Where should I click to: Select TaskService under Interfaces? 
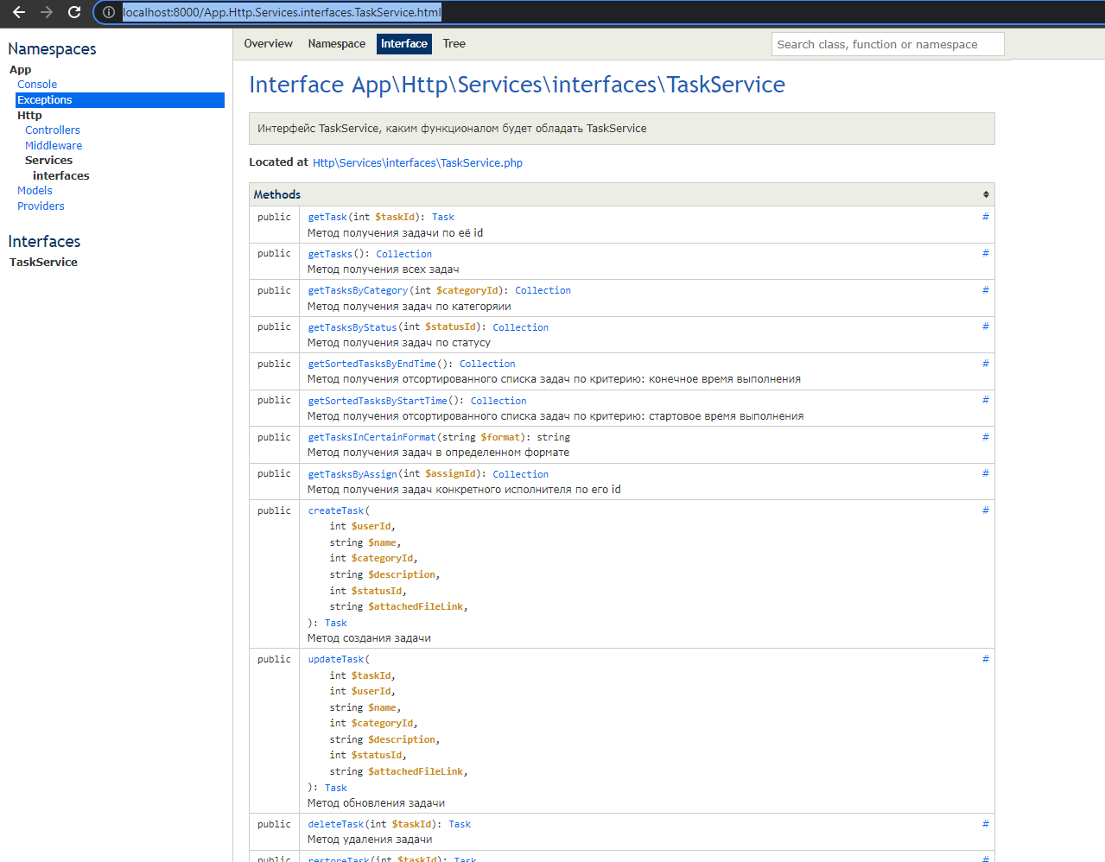point(43,262)
